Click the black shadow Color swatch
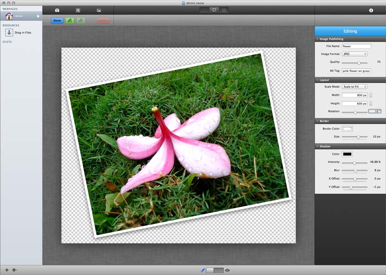Screen dimensions: 386x275 (x=347, y=154)
